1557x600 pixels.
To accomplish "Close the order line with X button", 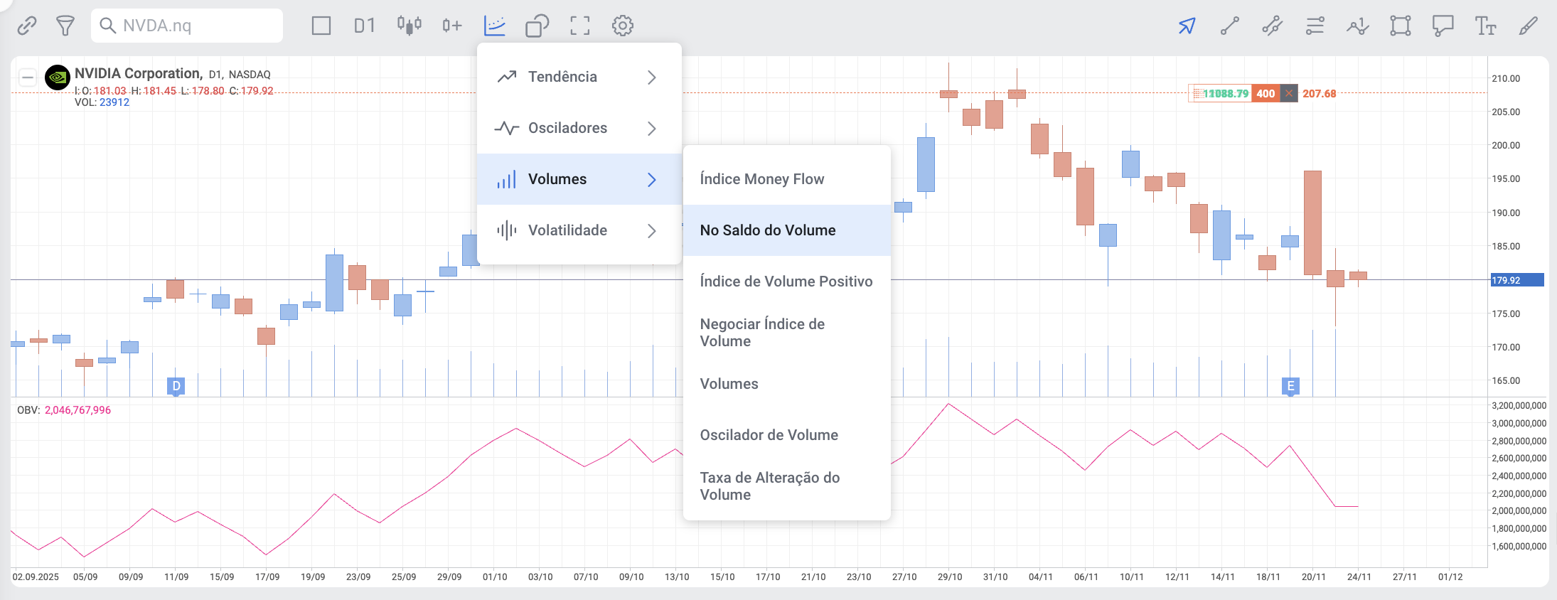I will click(x=1289, y=94).
